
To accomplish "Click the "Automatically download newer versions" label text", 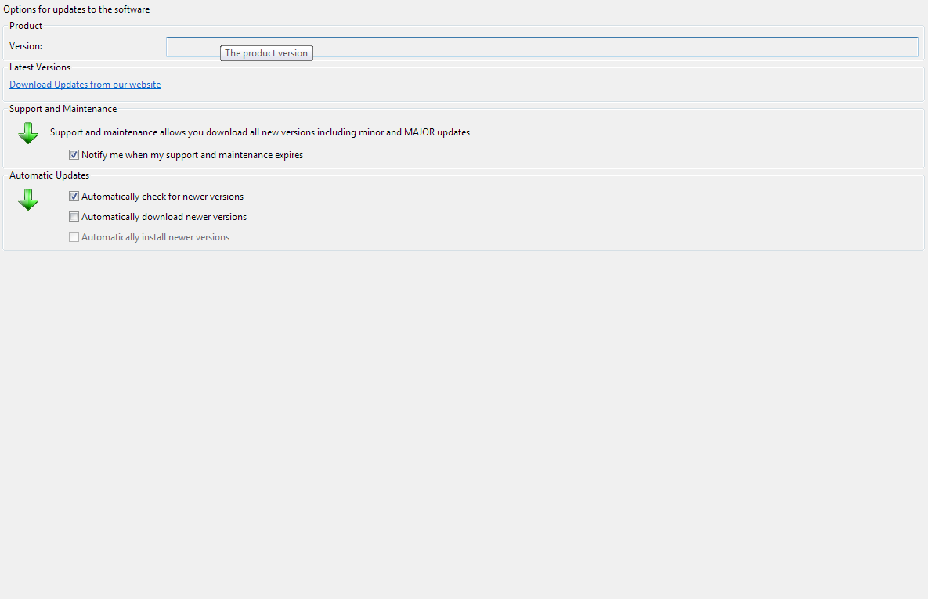I will (x=164, y=217).
